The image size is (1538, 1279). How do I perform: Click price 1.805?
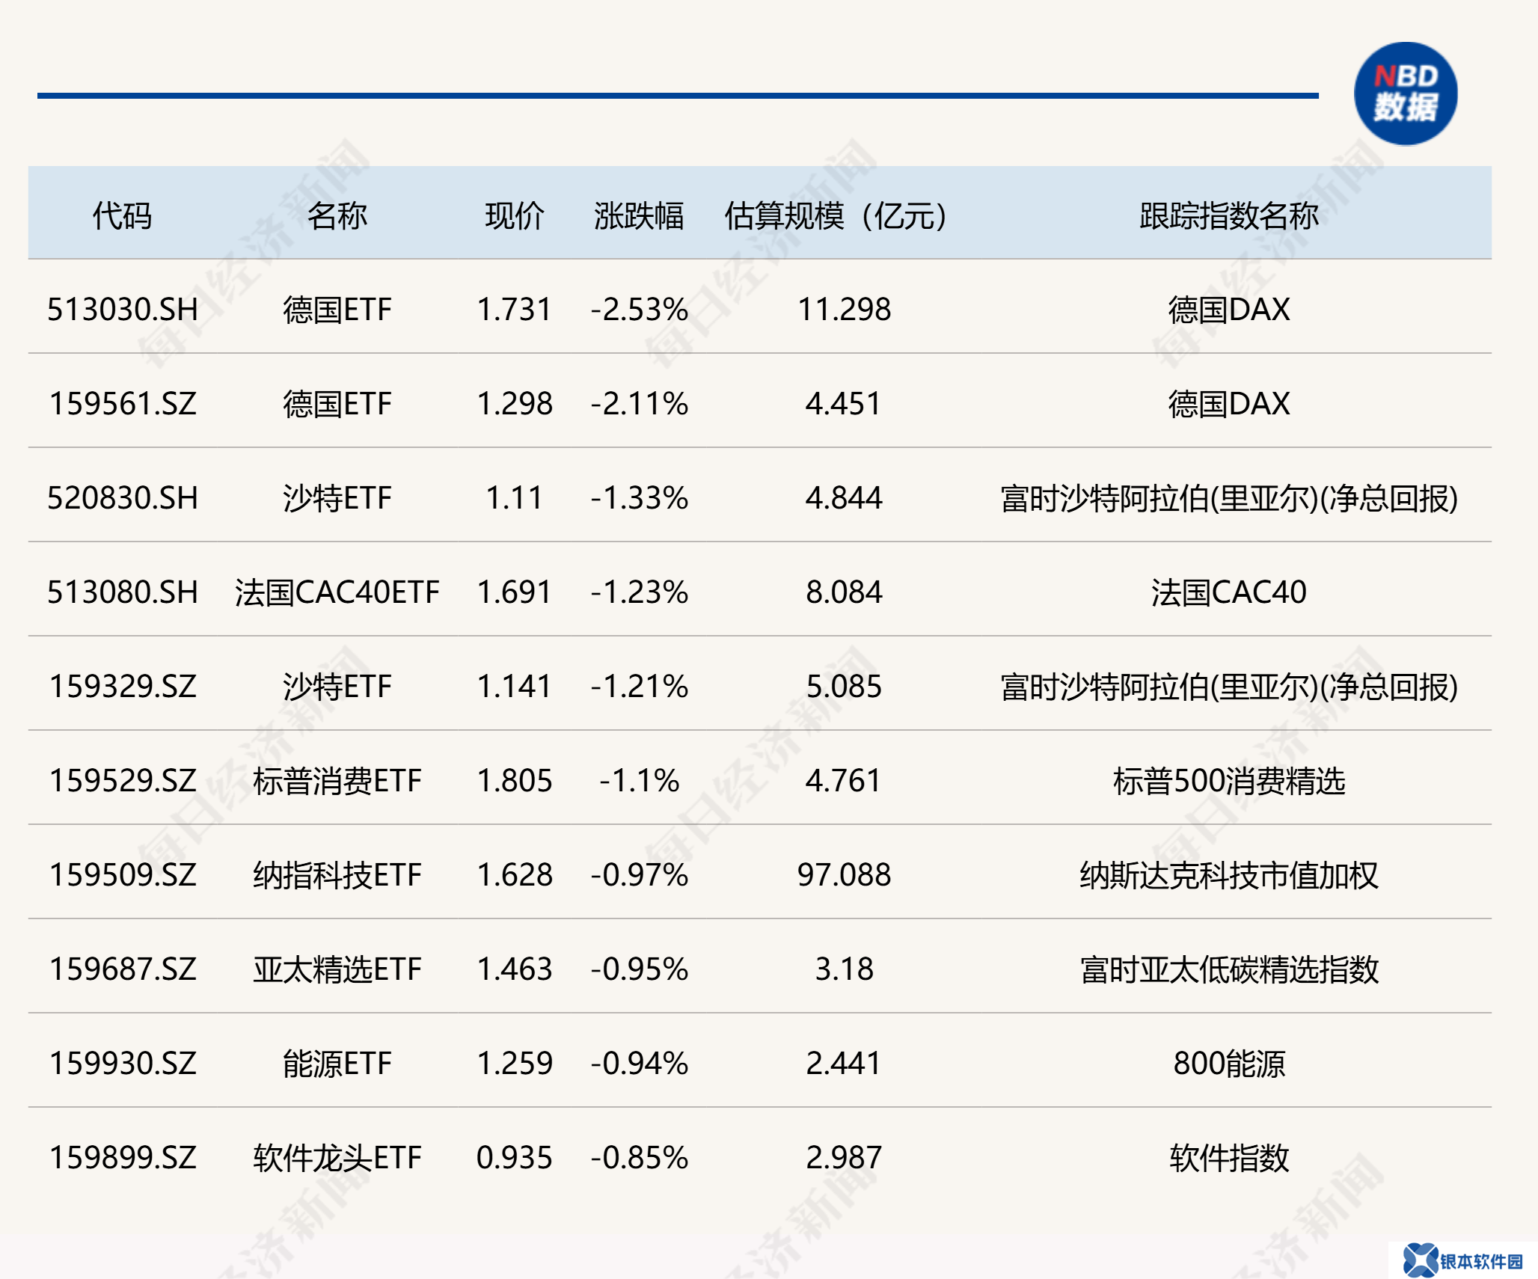point(515,781)
